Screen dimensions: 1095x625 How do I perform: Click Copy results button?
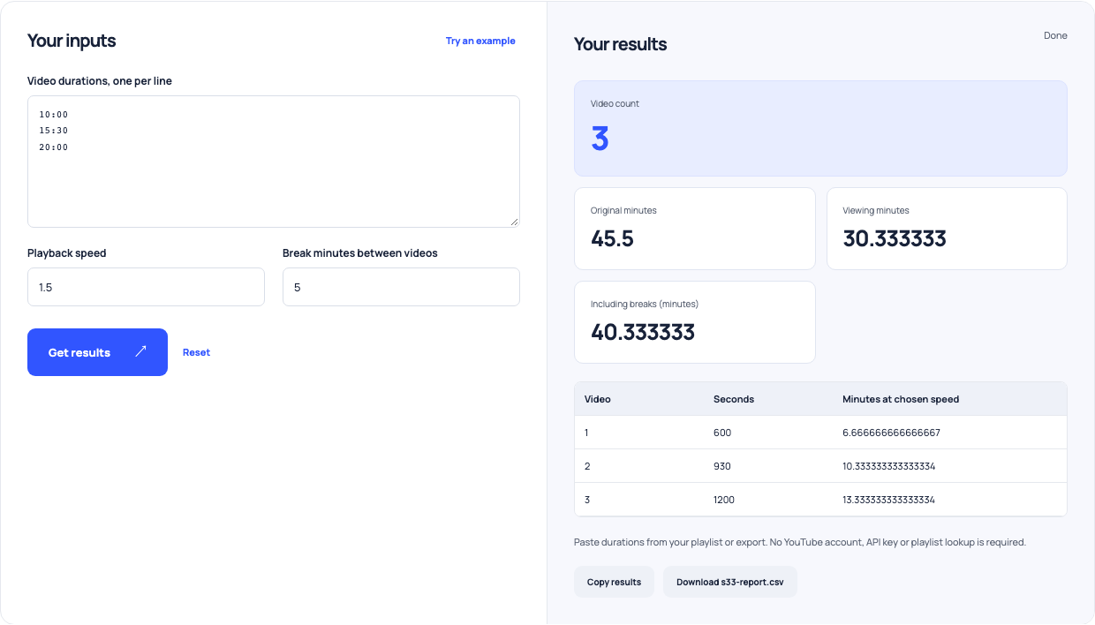[x=614, y=582]
